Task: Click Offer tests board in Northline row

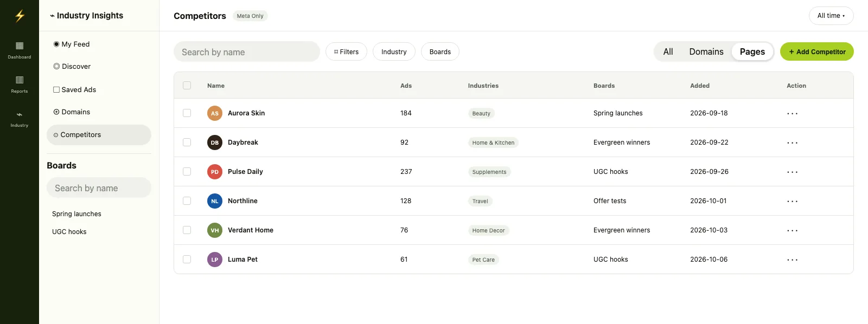Action: click(610, 201)
